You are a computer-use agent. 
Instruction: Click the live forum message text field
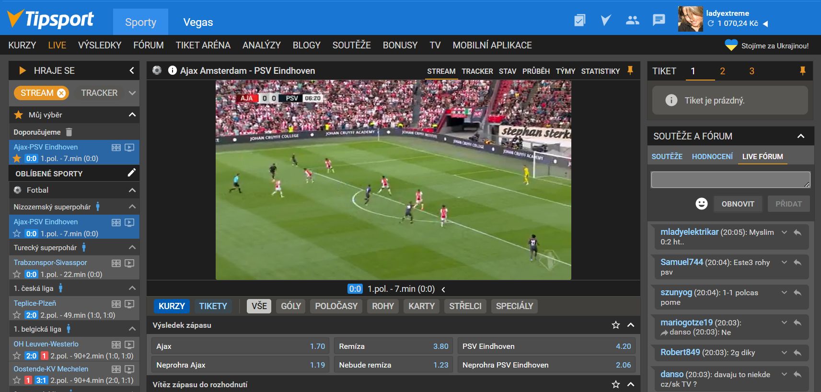point(730,180)
